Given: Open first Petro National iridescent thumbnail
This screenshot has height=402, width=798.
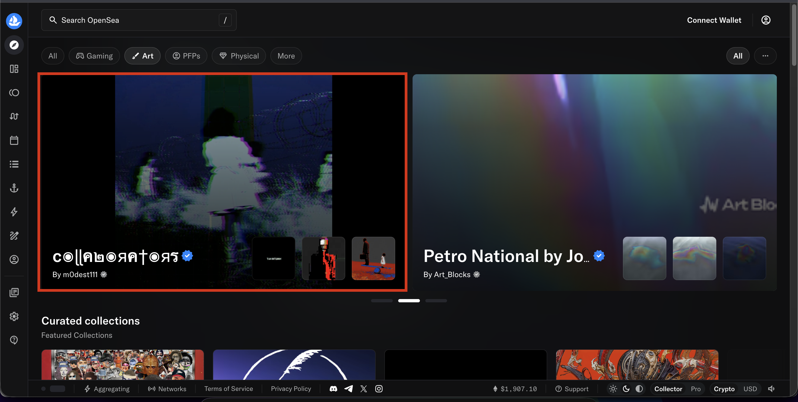Looking at the screenshot, I should (x=644, y=258).
